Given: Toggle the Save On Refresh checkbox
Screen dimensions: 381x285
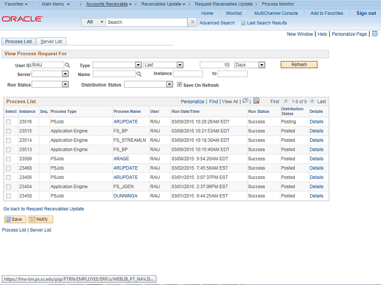Looking at the screenshot, I should pyautogui.click(x=180, y=85).
